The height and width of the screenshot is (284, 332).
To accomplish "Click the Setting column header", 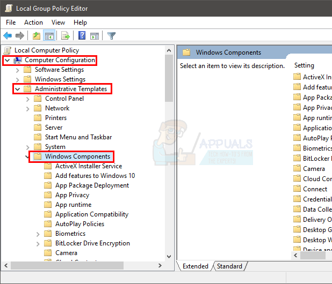I will tap(304, 65).
